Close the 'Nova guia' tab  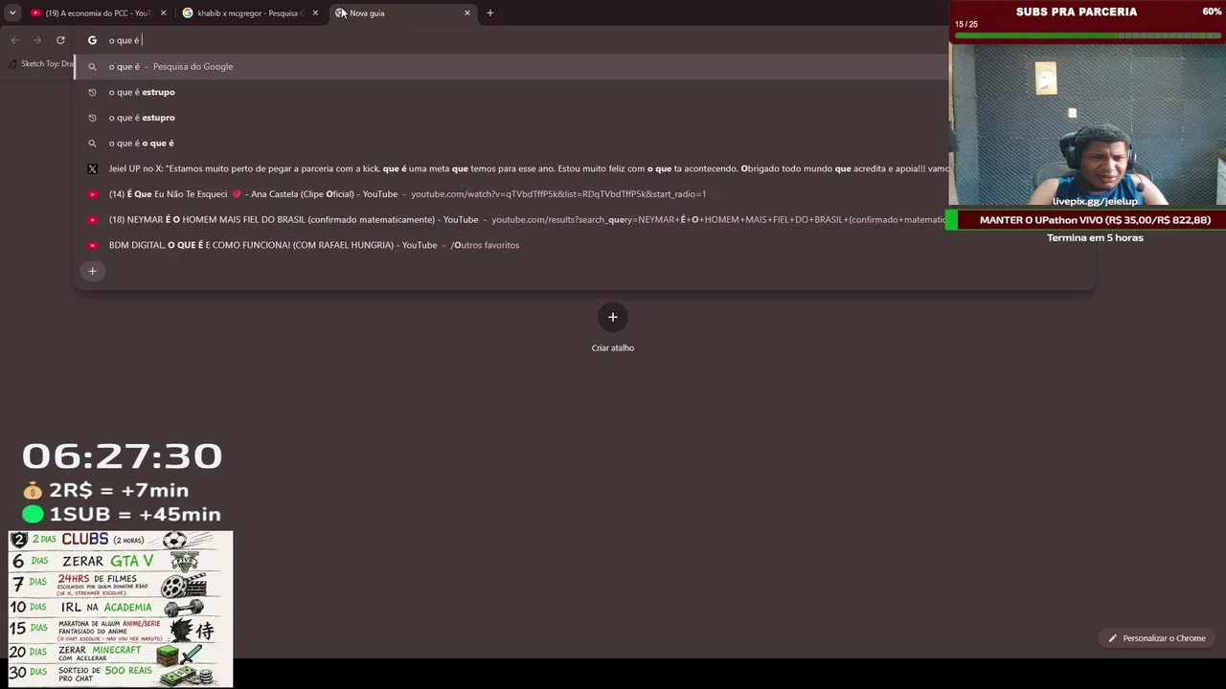click(x=467, y=12)
